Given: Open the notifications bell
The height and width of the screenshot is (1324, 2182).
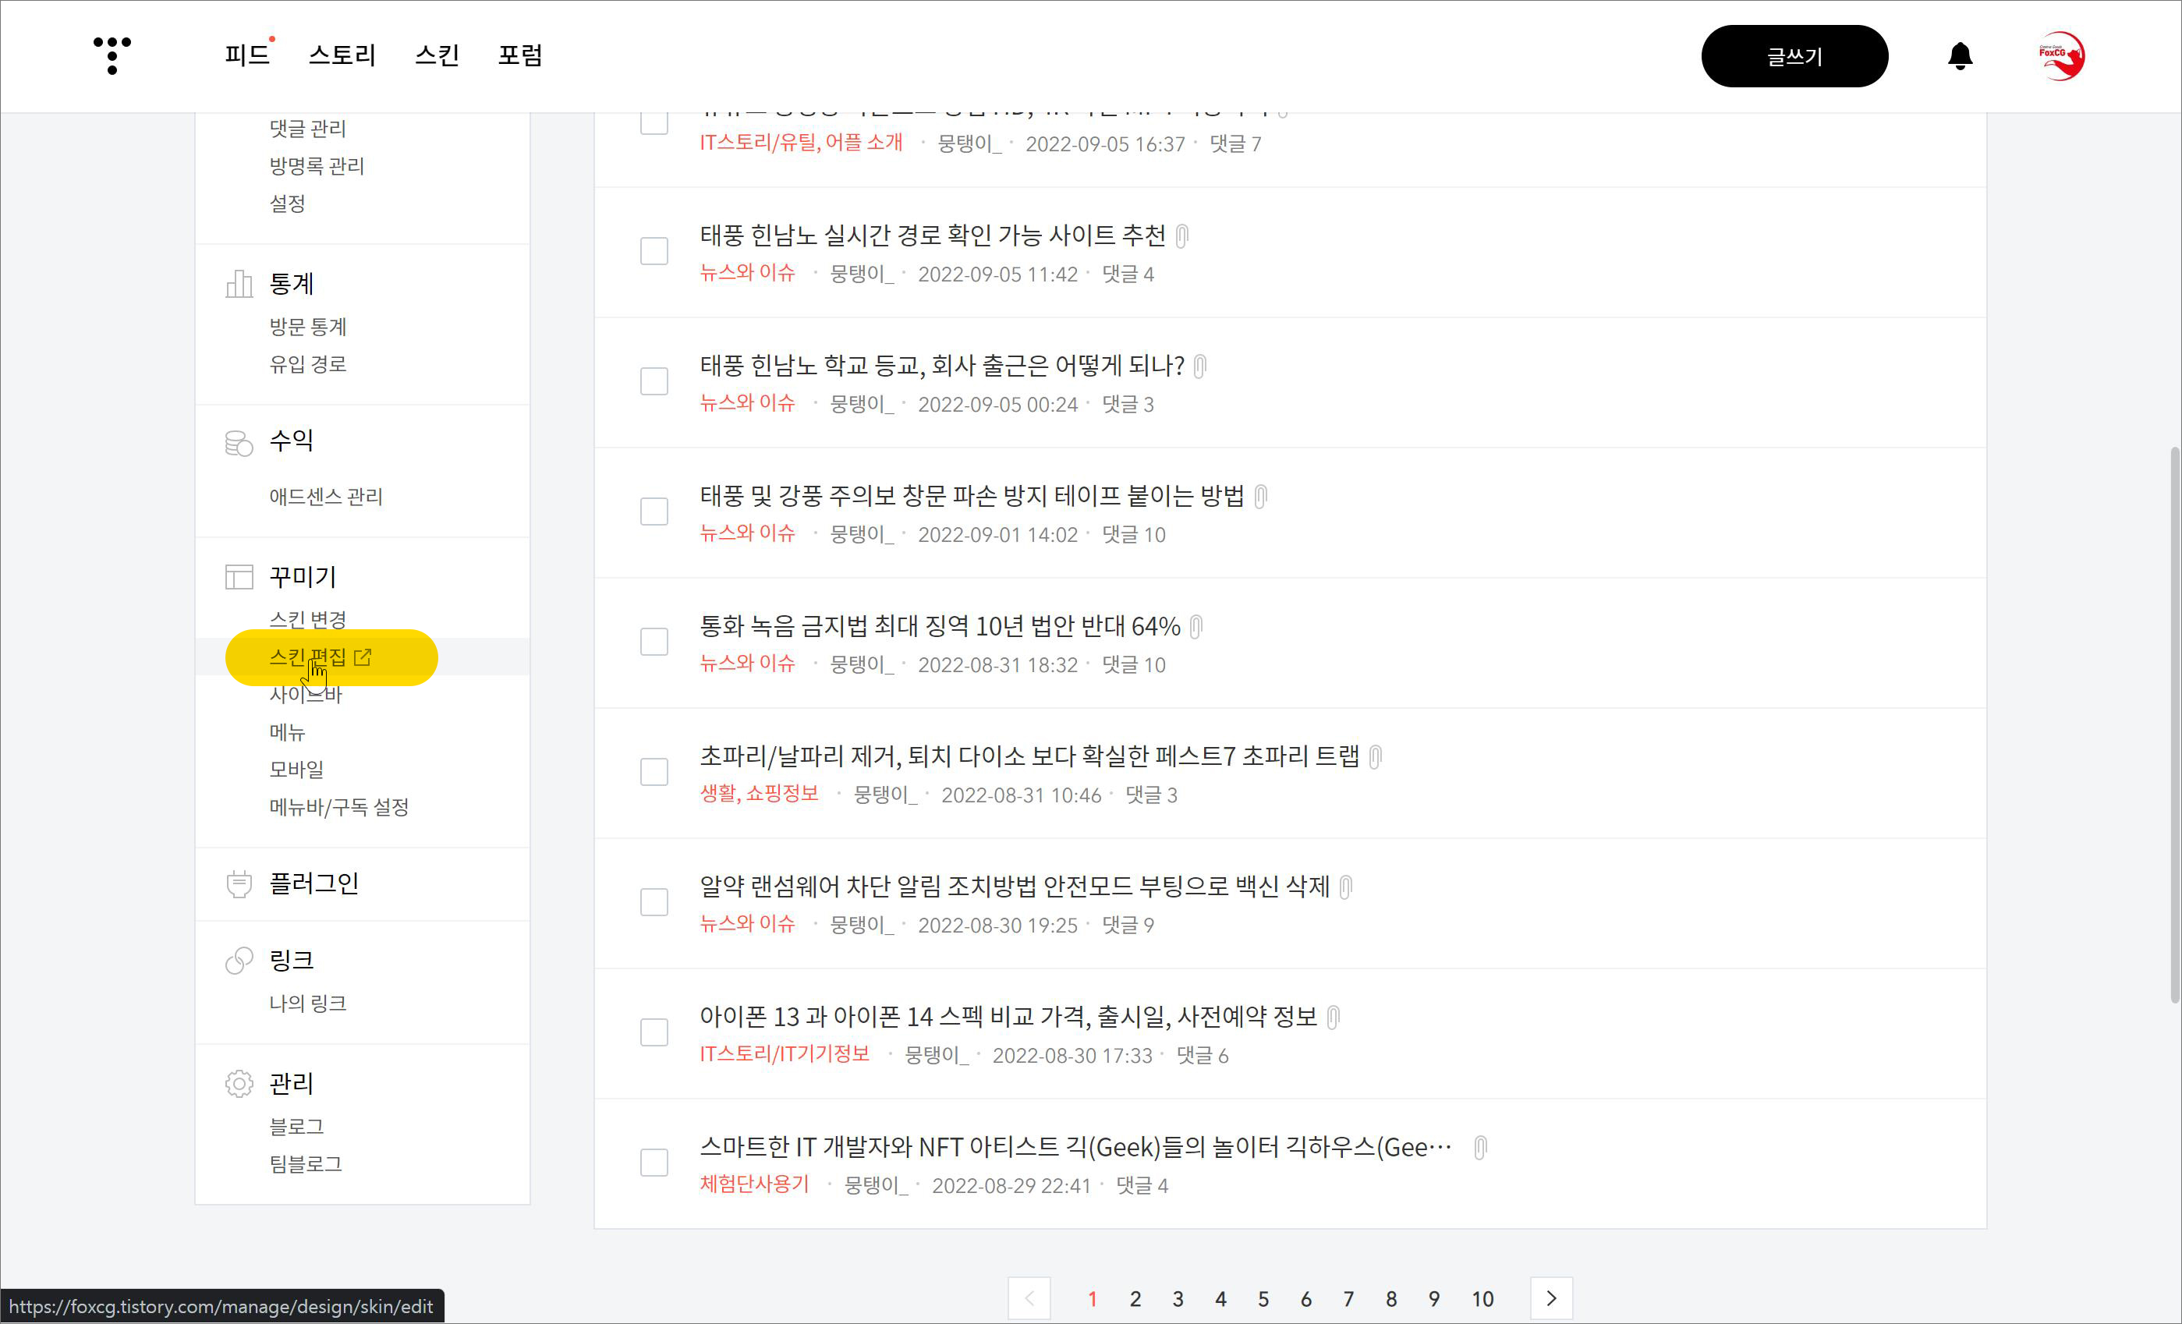Looking at the screenshot, I should (x=1959, y=56).
